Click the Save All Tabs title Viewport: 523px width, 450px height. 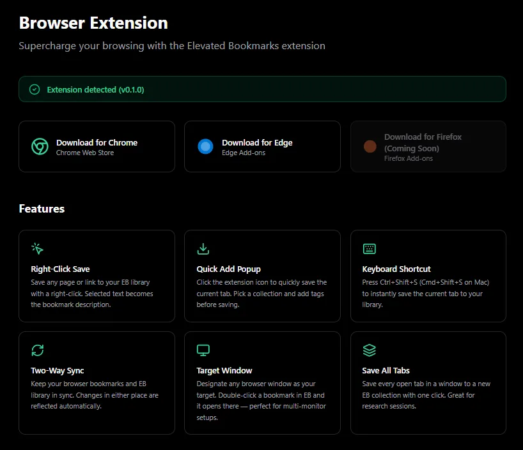(x=386, y=370)
